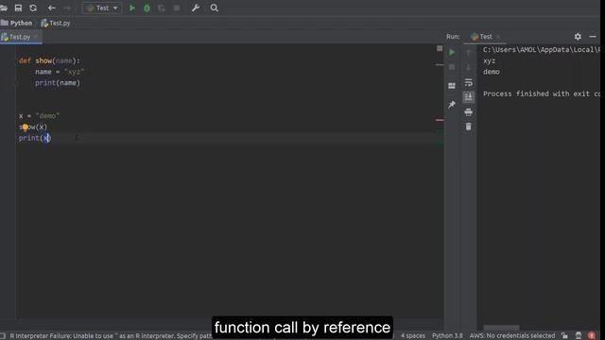This screenshot has width=605, height=340.
Task: Restore layout icon in Run panel
Action: point(452,86)
